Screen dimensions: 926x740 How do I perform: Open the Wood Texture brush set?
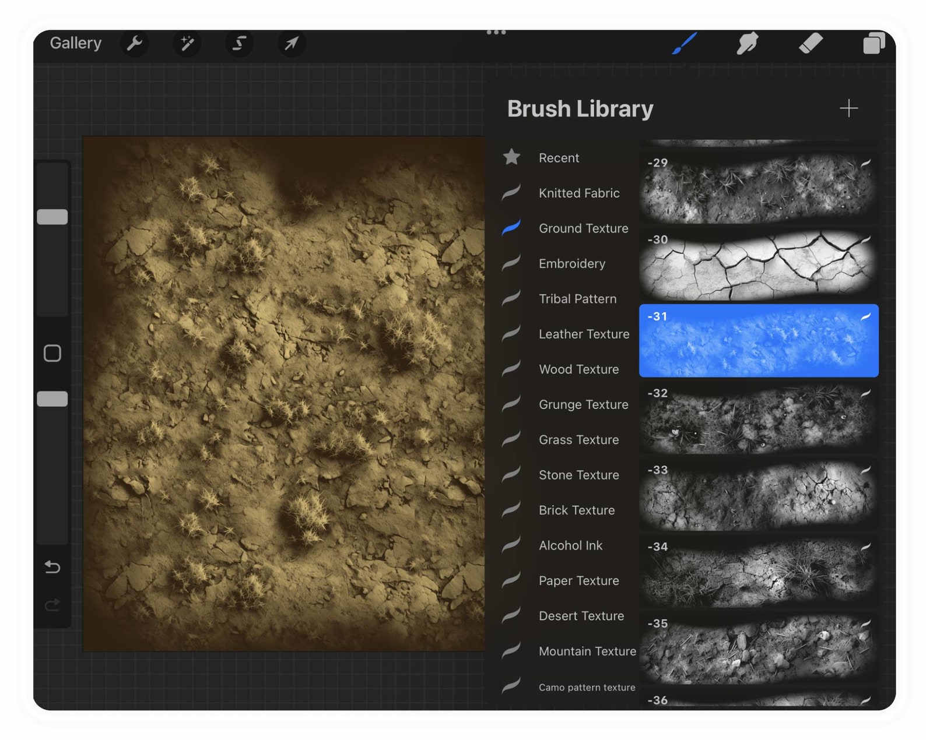(x=578, y=369)
